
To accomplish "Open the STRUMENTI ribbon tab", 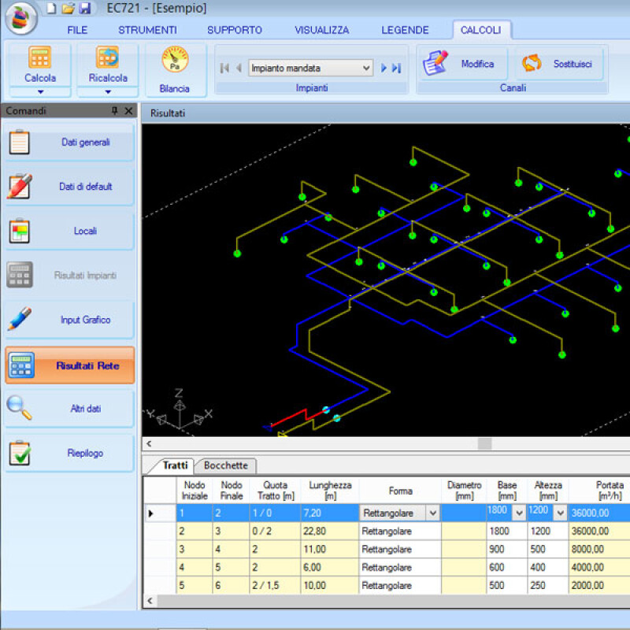I will pyautogui.click(x=147, y=30).
